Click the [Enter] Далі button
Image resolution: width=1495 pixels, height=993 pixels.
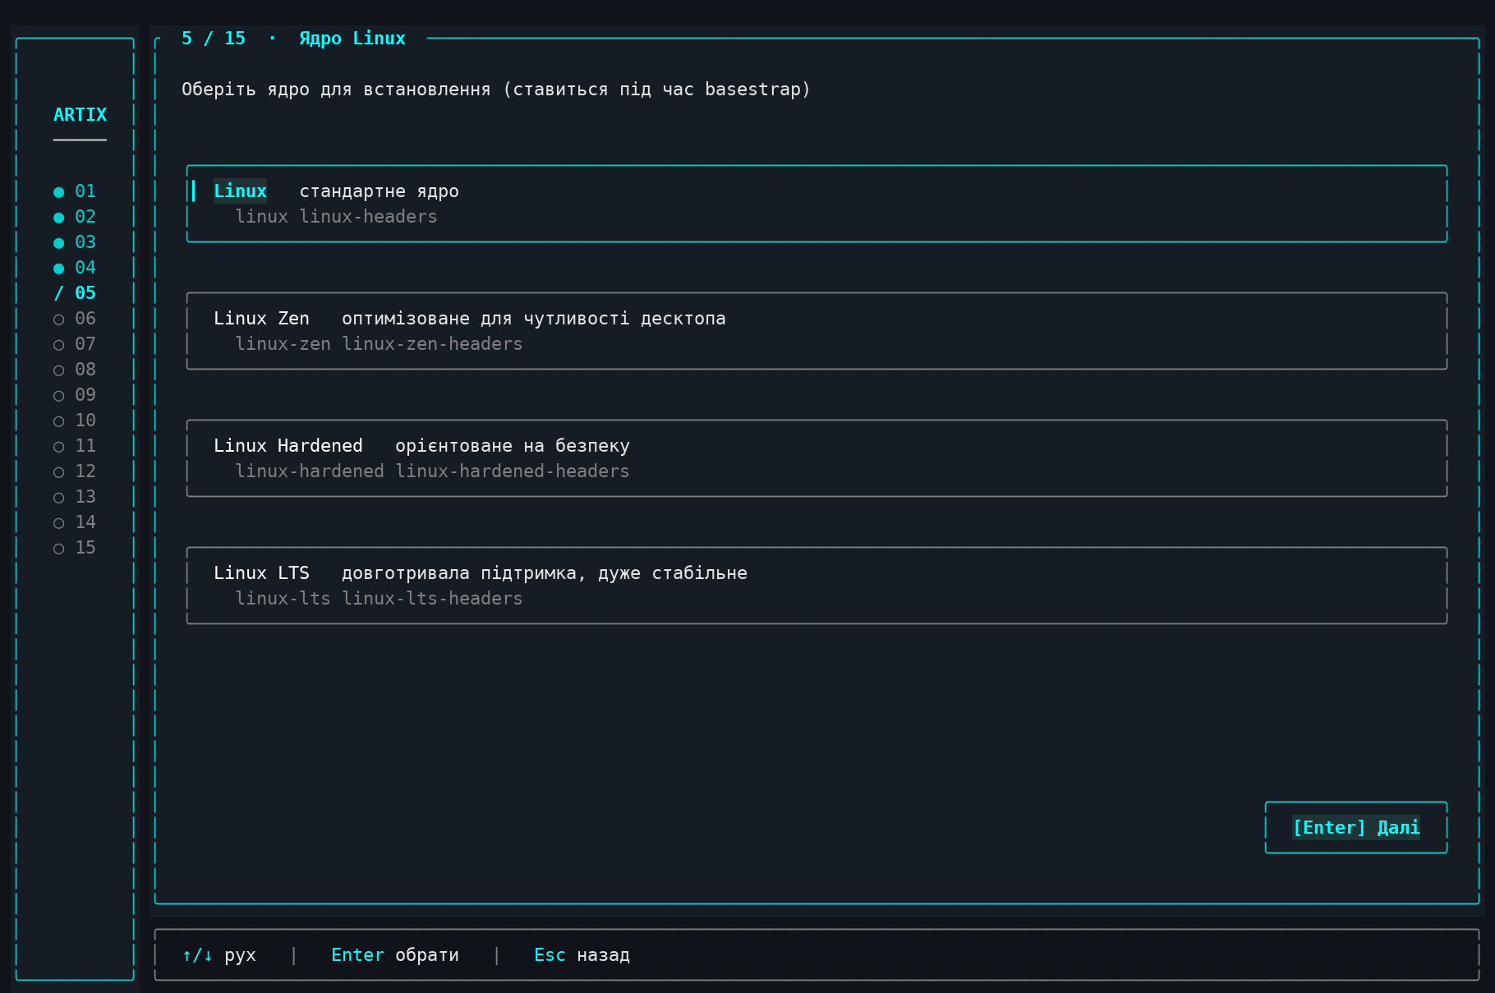pyautogui.click(x=1356, y=827)
